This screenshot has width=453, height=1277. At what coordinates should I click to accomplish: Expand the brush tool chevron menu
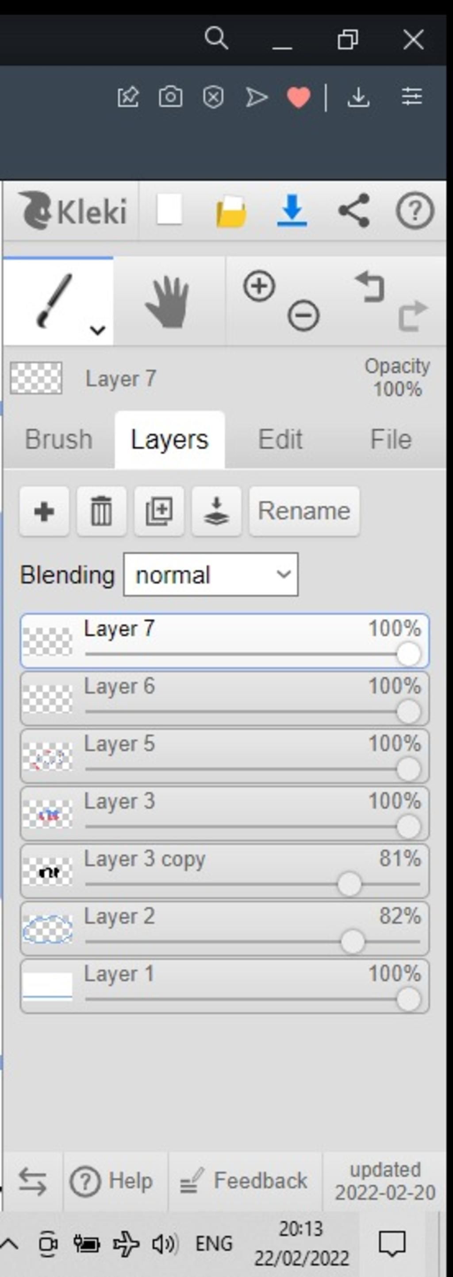tap(97, 330)
